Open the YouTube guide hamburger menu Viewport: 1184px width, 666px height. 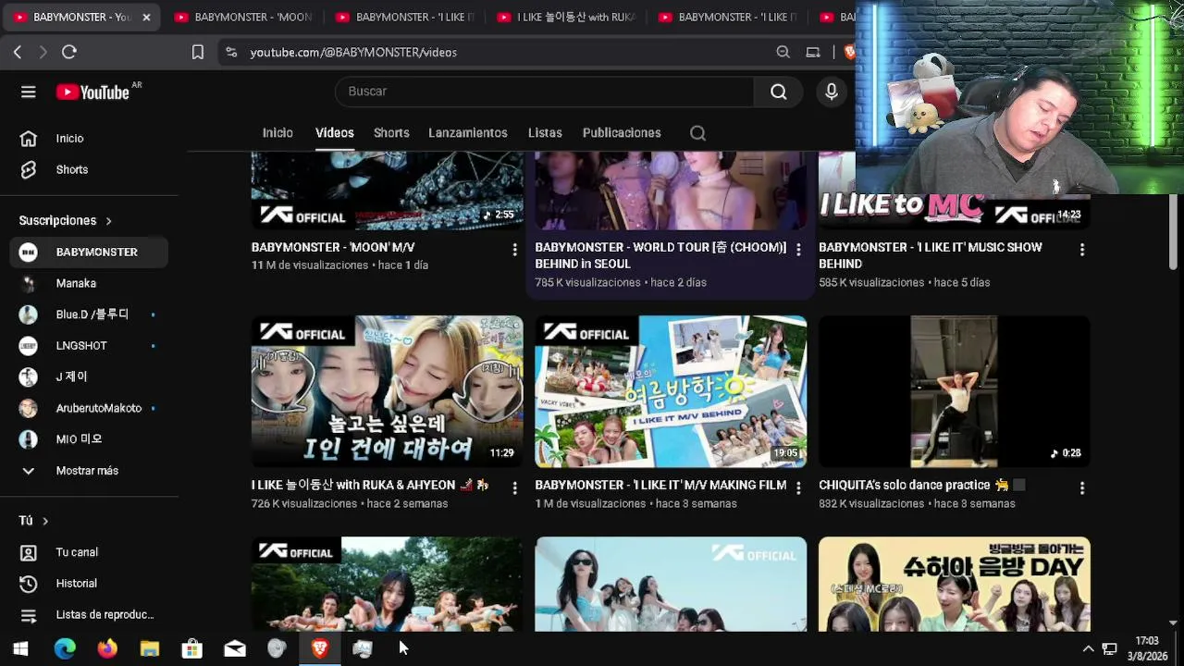[x=29, y=92]
